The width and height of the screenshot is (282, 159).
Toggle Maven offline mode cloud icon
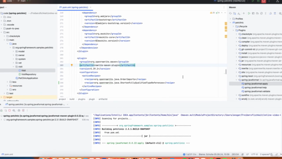tap(257, 14)
